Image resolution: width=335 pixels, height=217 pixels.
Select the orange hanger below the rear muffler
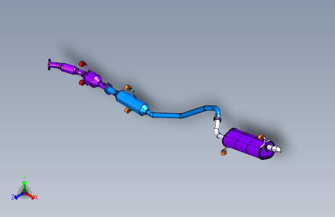tap(223, 152)
